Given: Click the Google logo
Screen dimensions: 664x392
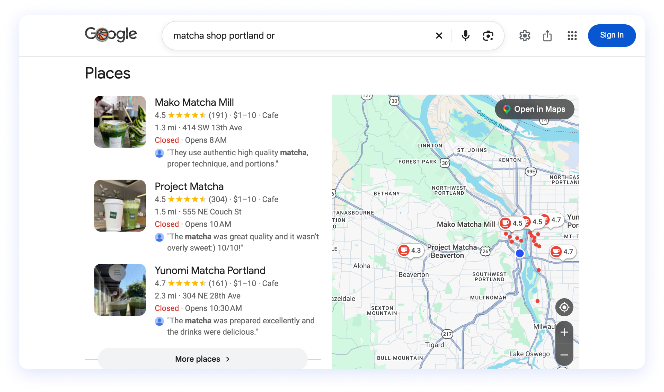Looking at the screenshot, I should coord(111,35).
